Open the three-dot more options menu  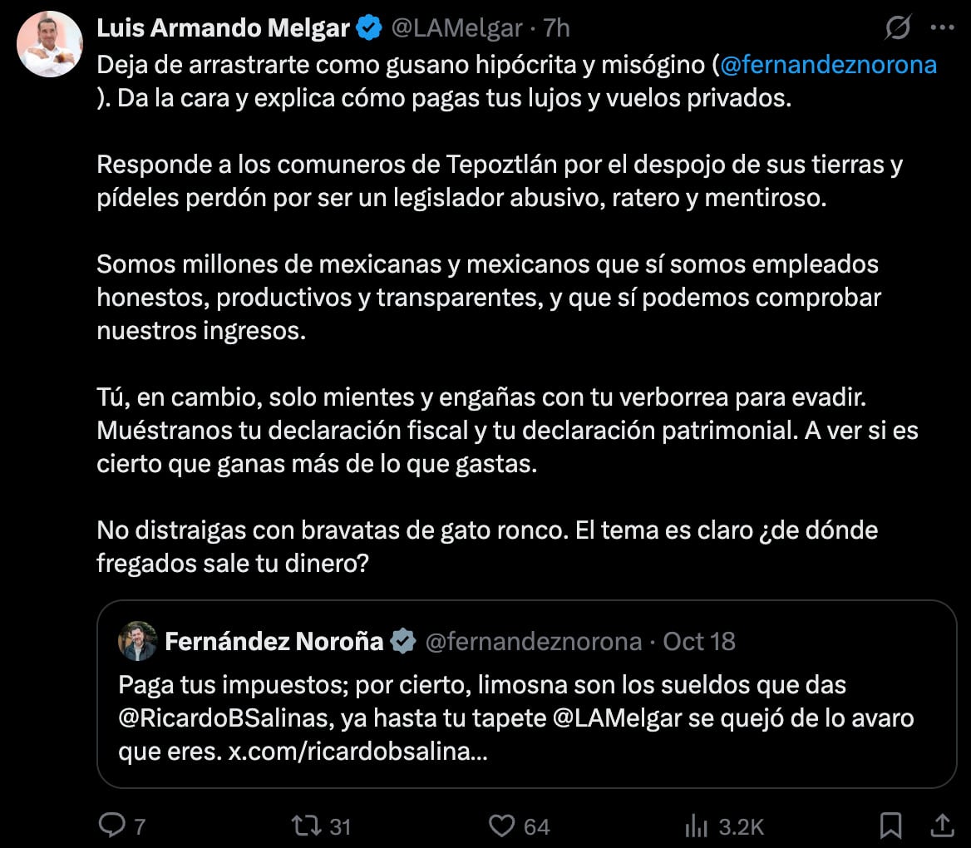[942, 28]
